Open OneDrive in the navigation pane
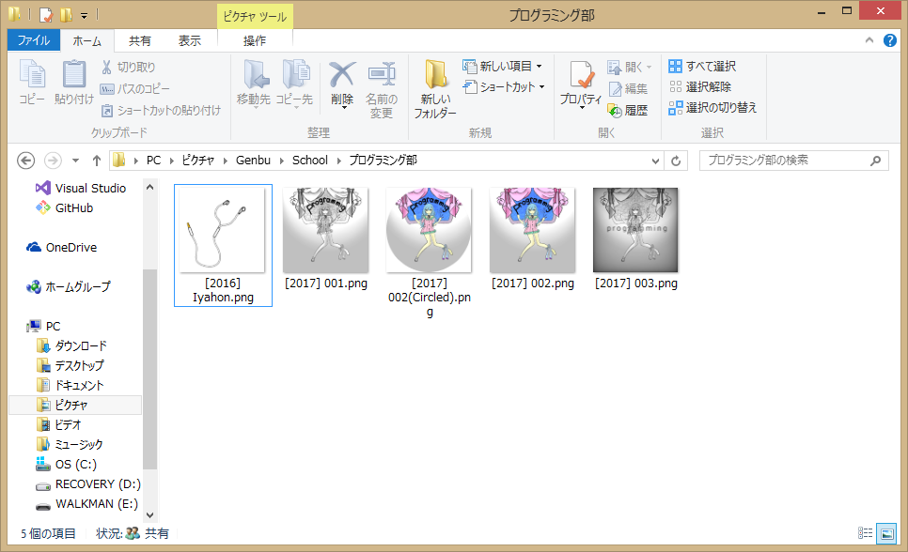The width and height of the screenshot is (908, 552). pyautogui.click(x=70, y=248)
